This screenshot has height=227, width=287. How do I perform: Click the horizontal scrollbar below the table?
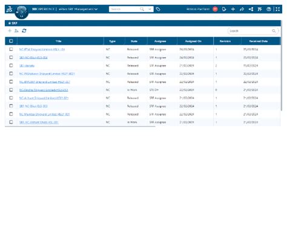pos(80,127)
